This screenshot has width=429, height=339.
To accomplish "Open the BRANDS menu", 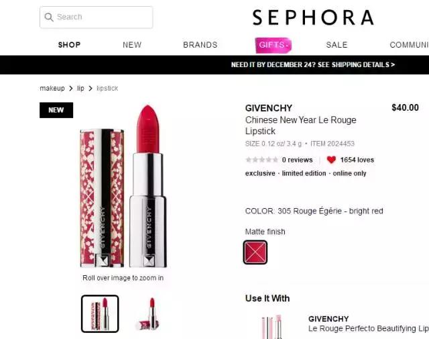I will (200, 45).
